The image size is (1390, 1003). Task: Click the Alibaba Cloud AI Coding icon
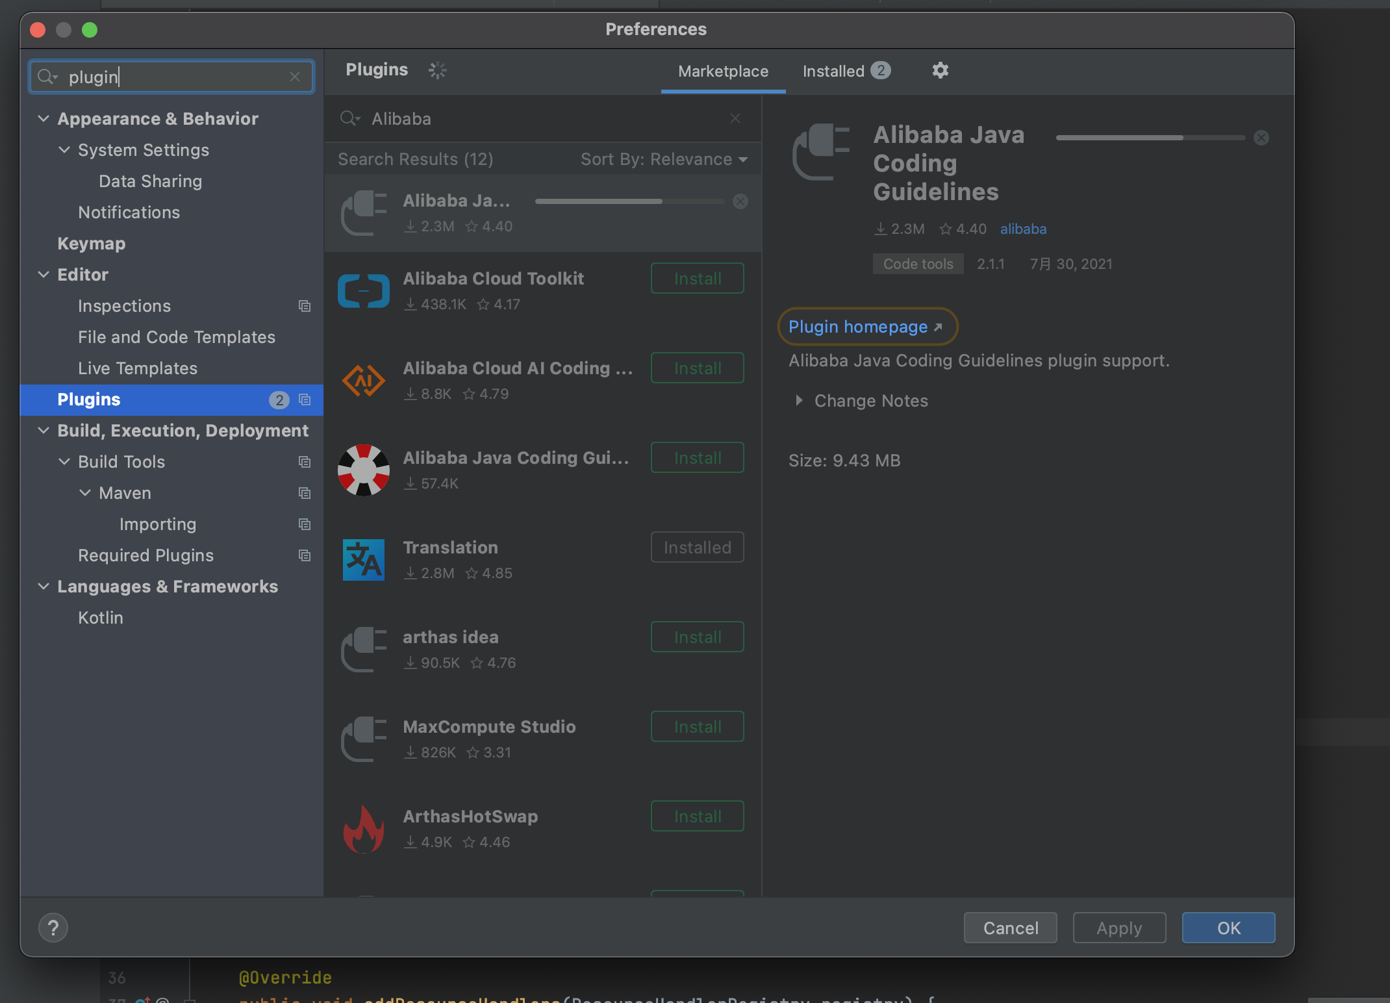[364, 381]
